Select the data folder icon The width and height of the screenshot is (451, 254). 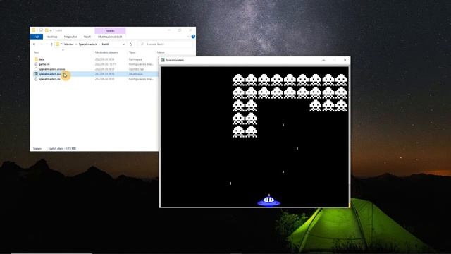pyautogui.click(x=36, y=59)
